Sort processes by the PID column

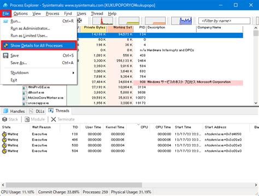(140, 29)
